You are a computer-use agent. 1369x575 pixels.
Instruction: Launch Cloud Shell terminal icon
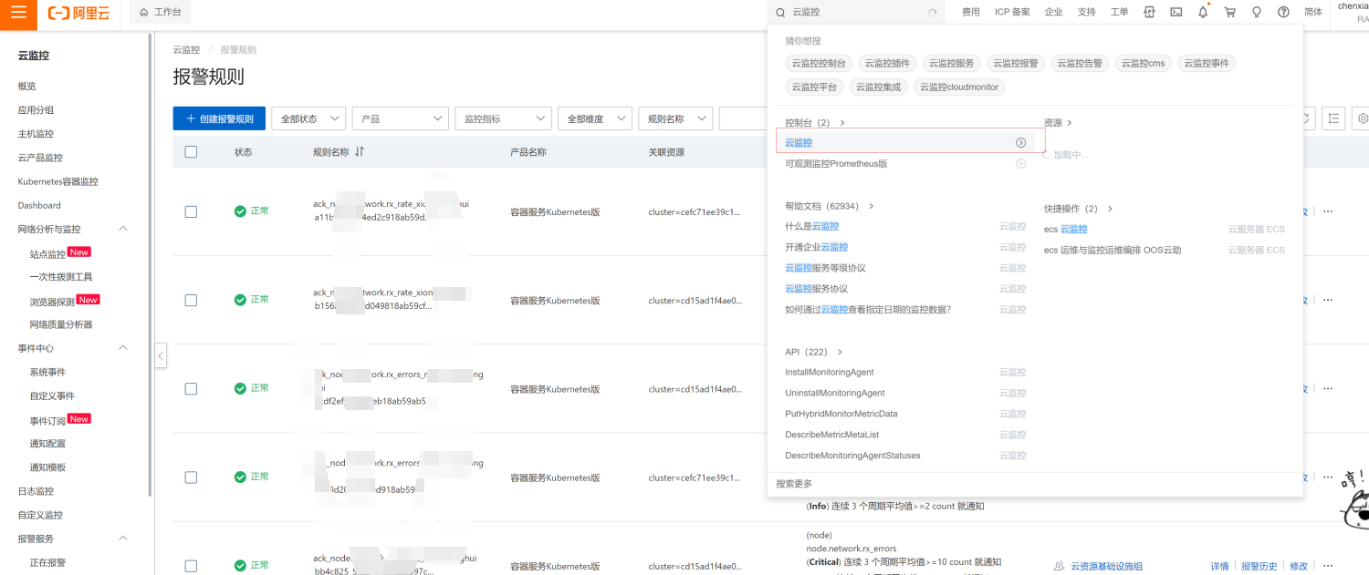click(x=1176, y=13)
